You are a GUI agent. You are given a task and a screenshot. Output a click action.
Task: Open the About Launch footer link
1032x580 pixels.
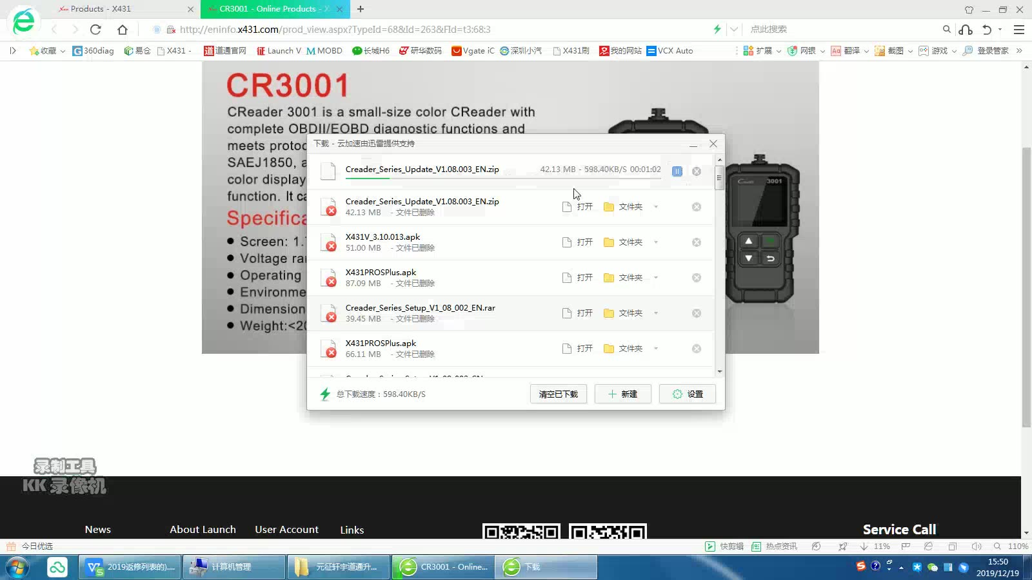(203, 529)
